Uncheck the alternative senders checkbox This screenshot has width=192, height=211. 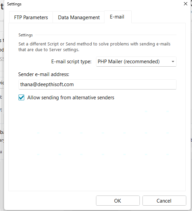[22, 98]
